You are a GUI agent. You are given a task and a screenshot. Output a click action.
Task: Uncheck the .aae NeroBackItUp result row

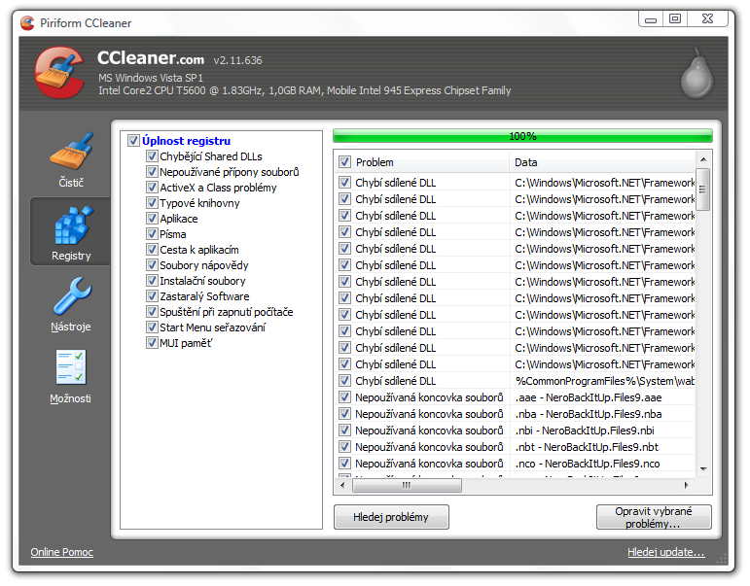tap(344, 397)
